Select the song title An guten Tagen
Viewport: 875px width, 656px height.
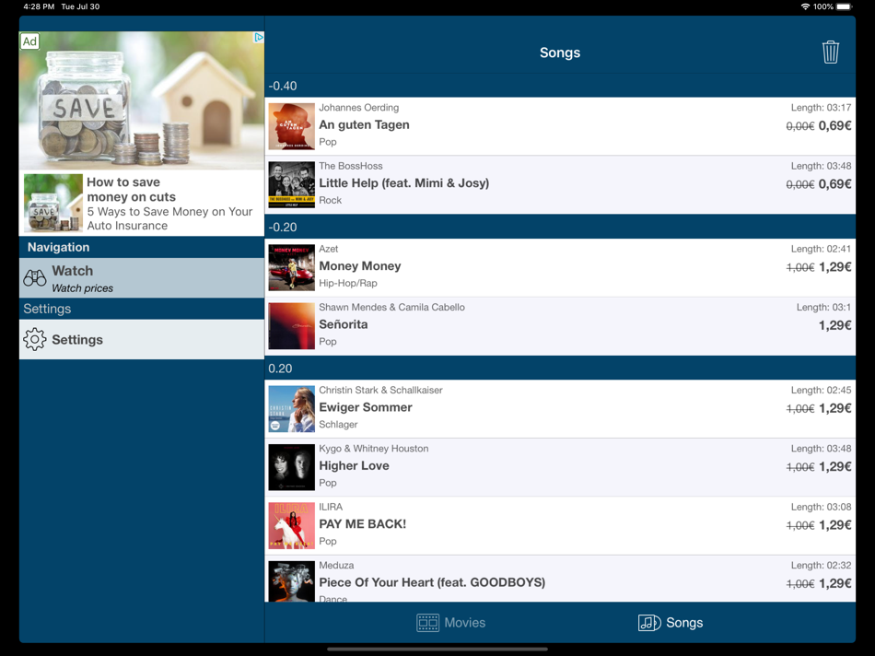364,125
